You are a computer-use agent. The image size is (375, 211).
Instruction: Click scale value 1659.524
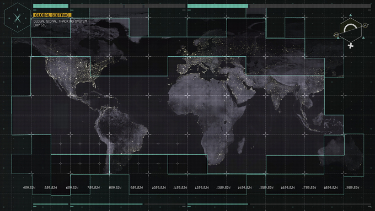288,187
